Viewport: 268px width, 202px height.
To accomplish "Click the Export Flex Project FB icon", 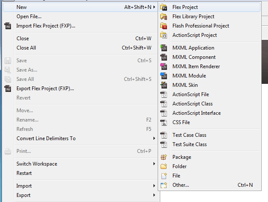I will tap(8, 89).
